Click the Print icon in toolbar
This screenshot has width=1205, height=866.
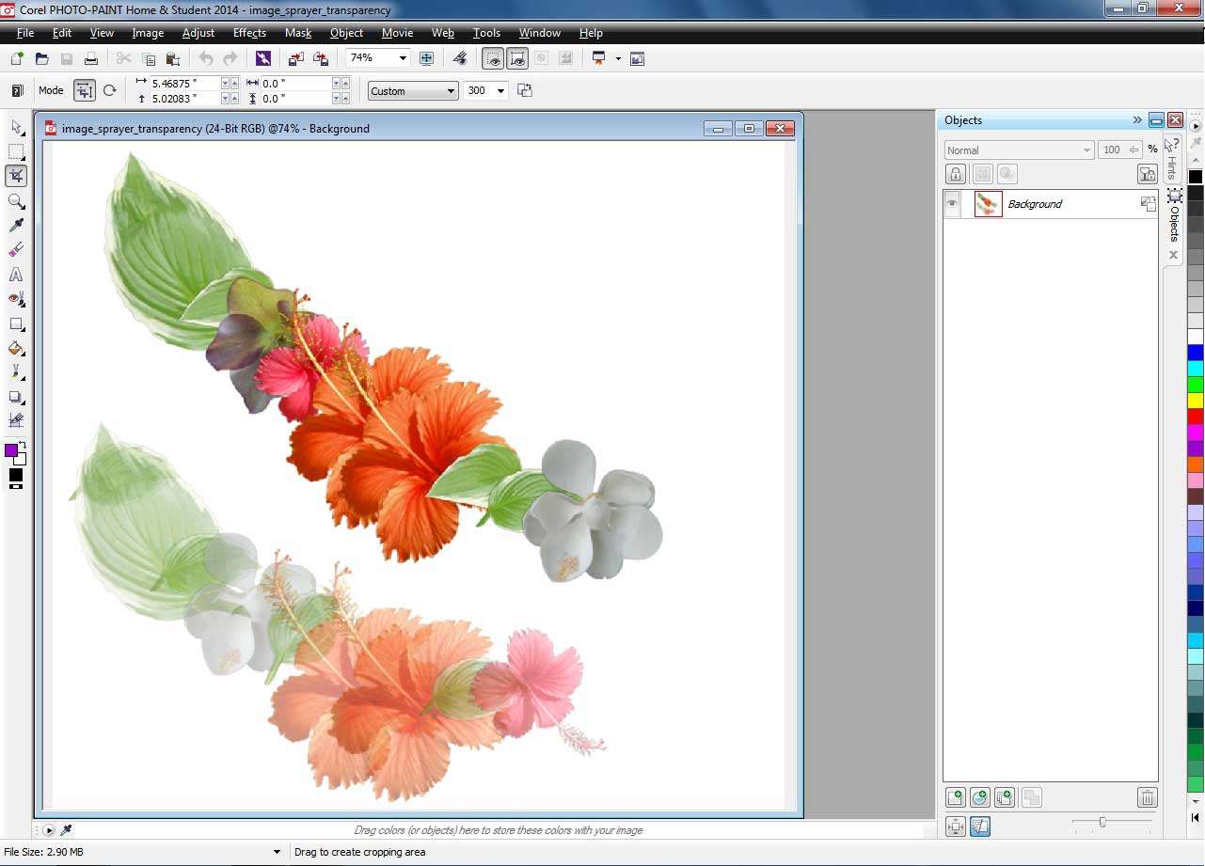91,58
